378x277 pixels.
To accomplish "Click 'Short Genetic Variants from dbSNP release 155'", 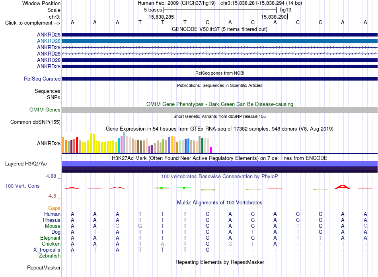I will [220, 116].
